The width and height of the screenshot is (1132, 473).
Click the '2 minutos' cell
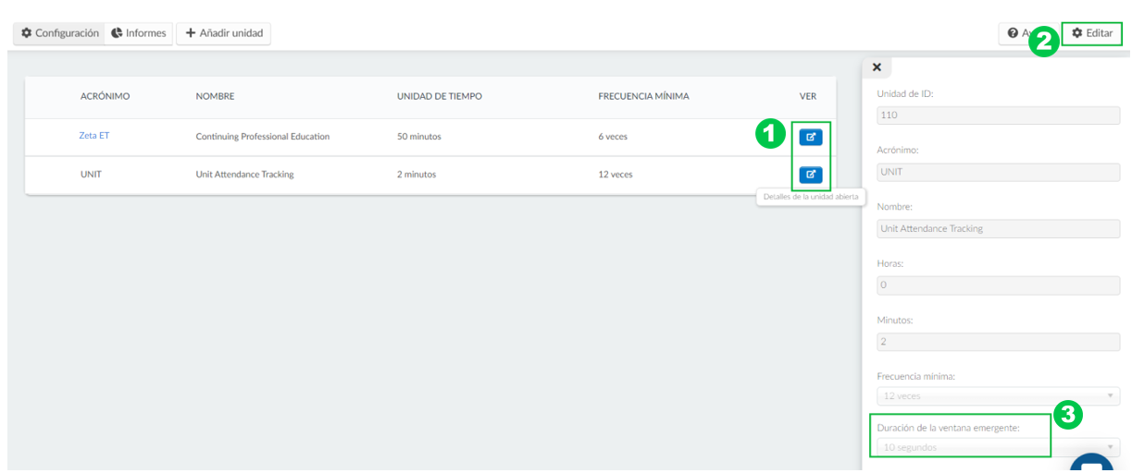tap(417, 175)
